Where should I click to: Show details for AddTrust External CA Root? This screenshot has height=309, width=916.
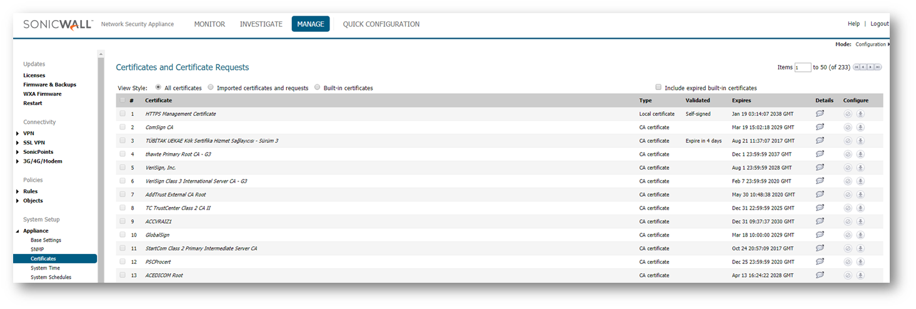(x=820, y=195)
